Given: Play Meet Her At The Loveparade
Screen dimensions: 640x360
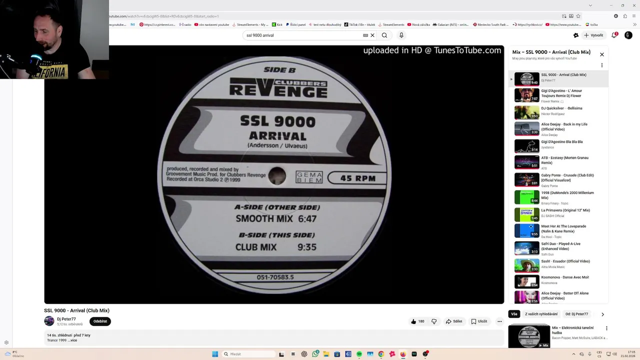Looking at the screenshot, I should pos(559,231).
